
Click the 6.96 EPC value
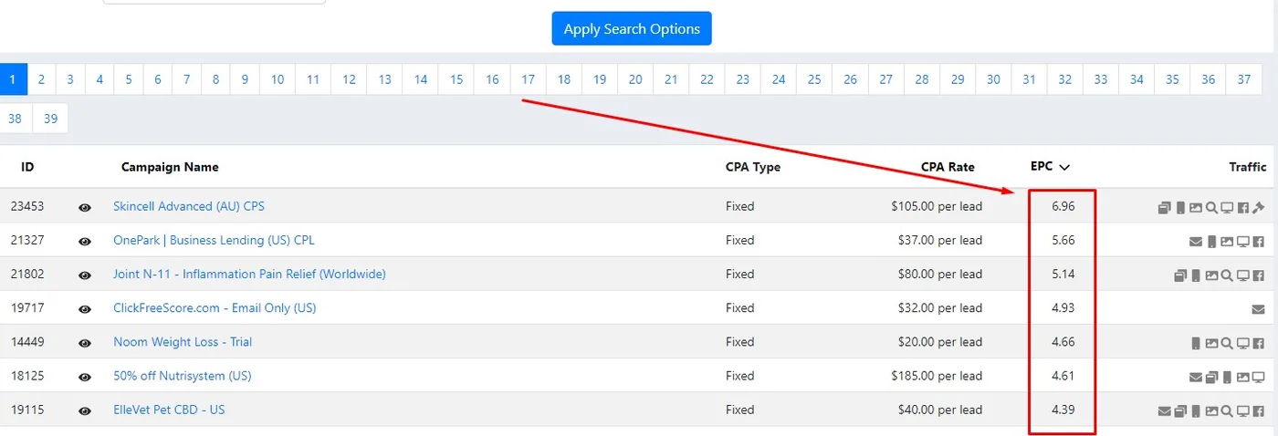1063,206
